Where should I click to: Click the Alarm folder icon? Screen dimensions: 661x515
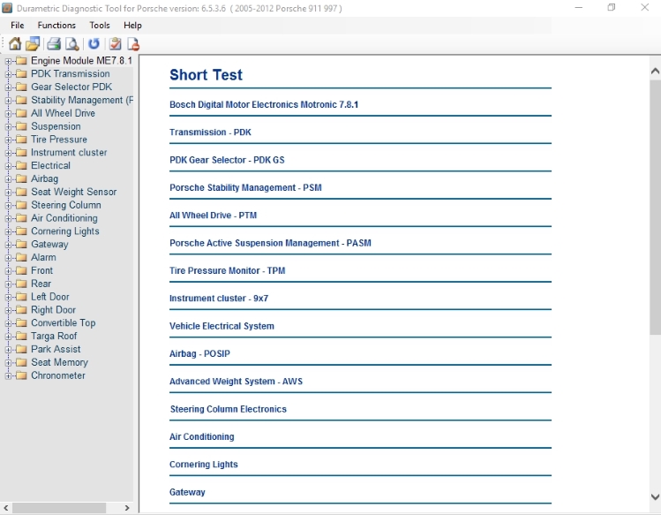tap(21, 258)
